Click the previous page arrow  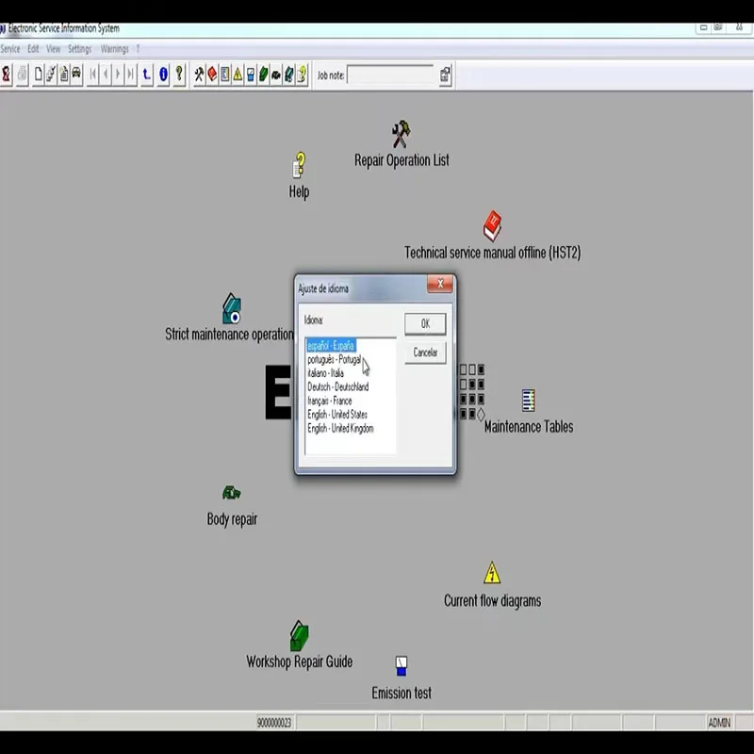pos(106,74)
